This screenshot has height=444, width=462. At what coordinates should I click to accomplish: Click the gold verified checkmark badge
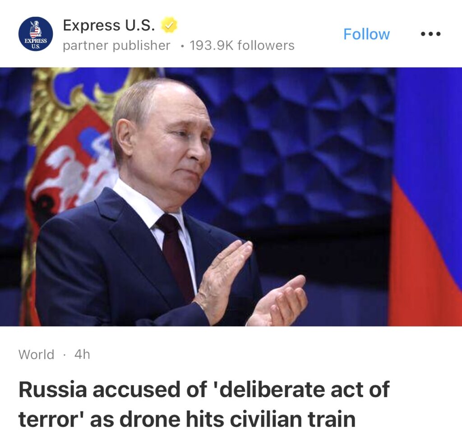point(169,25)
